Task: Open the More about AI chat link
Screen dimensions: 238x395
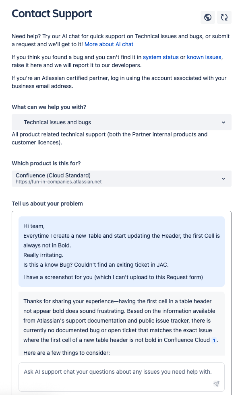Action: pyautogui.click(x=109, y=44)
